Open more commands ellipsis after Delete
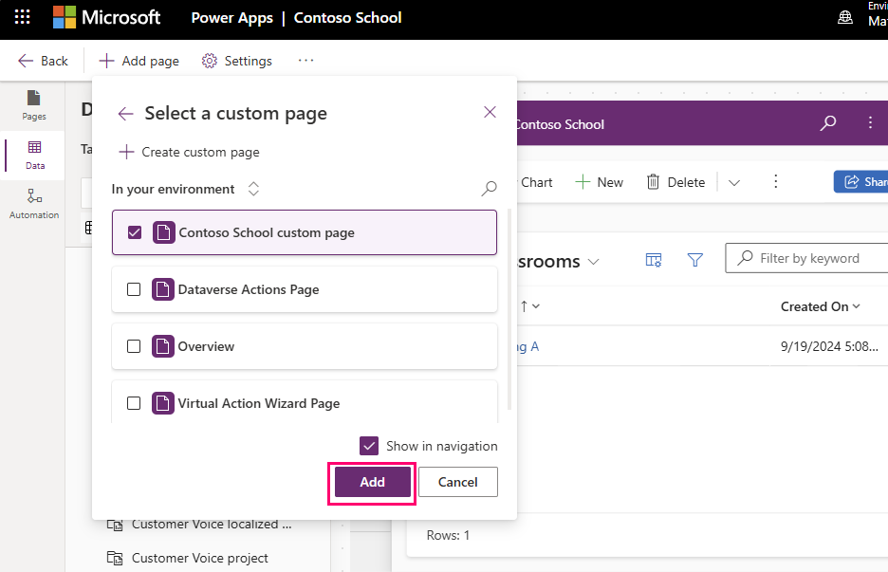This screenshot has height=572, width=888. tap(776, 182)
